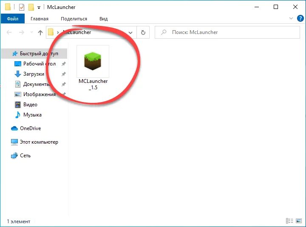This screenshot has height=227, width=306.
Task: Click the Properties quick-access toolbar icon
Action: (22, 7)
